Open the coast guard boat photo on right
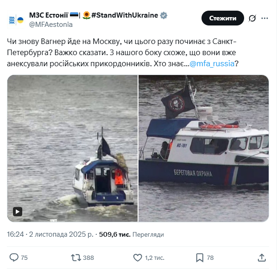 (203, 148)
